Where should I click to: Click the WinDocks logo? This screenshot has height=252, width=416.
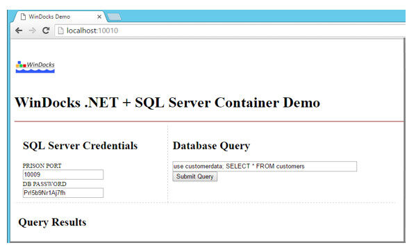pyautogui.click(x=35, y=67)
